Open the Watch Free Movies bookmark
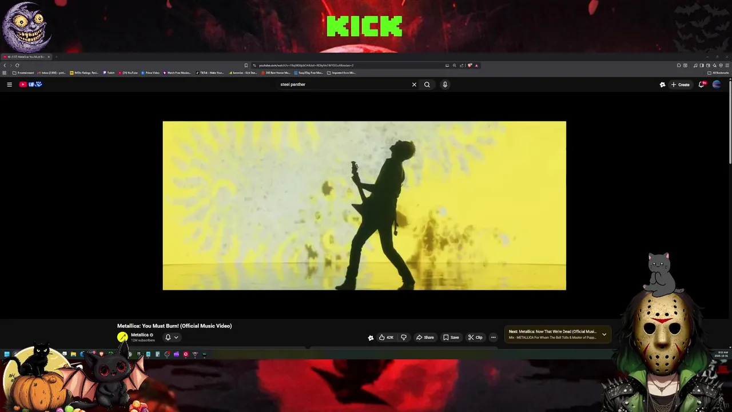This screenshot has height=412, width=732. [177, 73]
